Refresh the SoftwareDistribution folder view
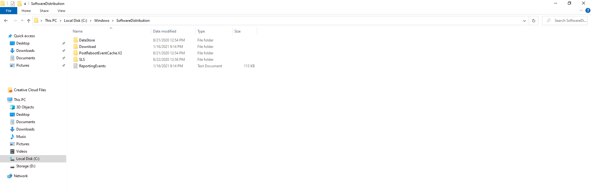The height and width of the screenshot is (191, 591). (534, 21)
